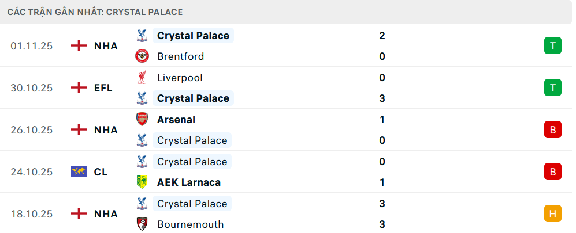Click England flag beside EFL label
Screen dimensions: 576x233
click(x=79, y=88)
